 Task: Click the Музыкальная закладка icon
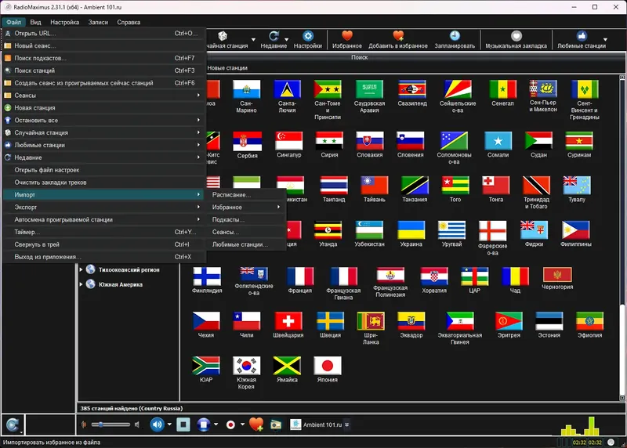(516, 36)
